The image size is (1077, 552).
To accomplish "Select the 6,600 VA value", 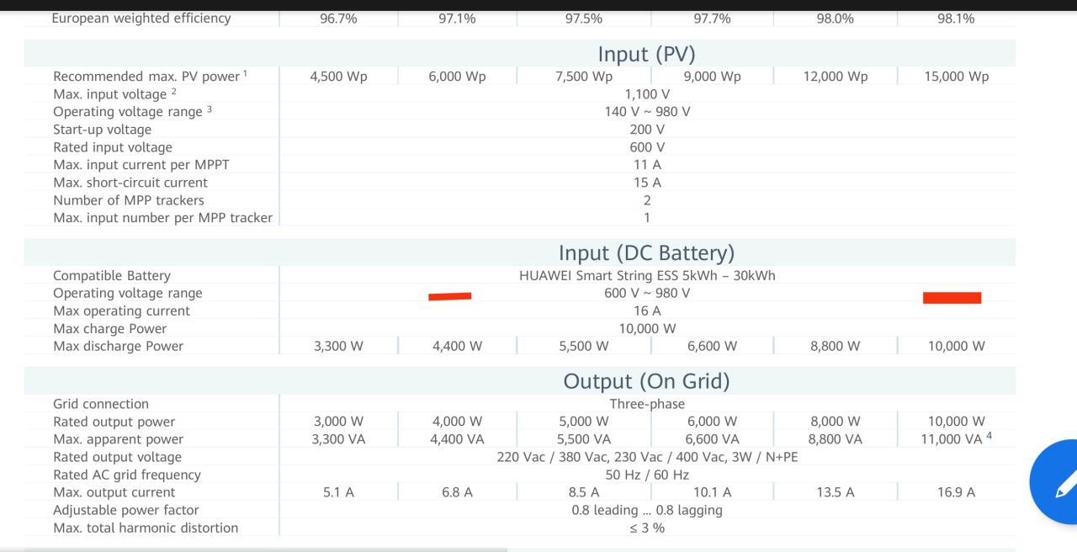I will click(x=712, y=439).
